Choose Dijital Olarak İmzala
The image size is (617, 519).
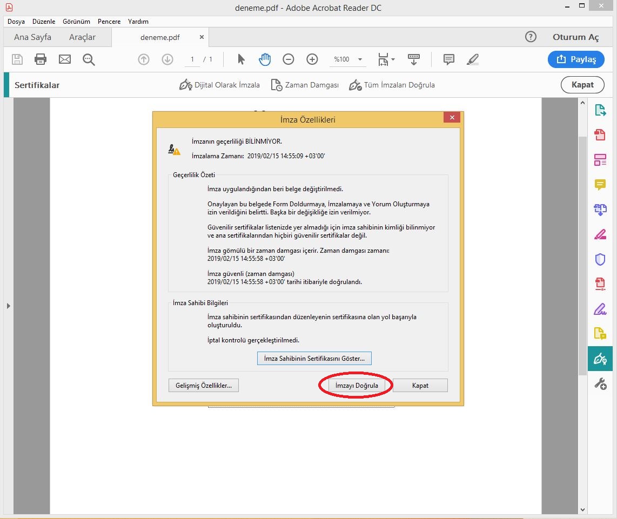coord(219,85)
